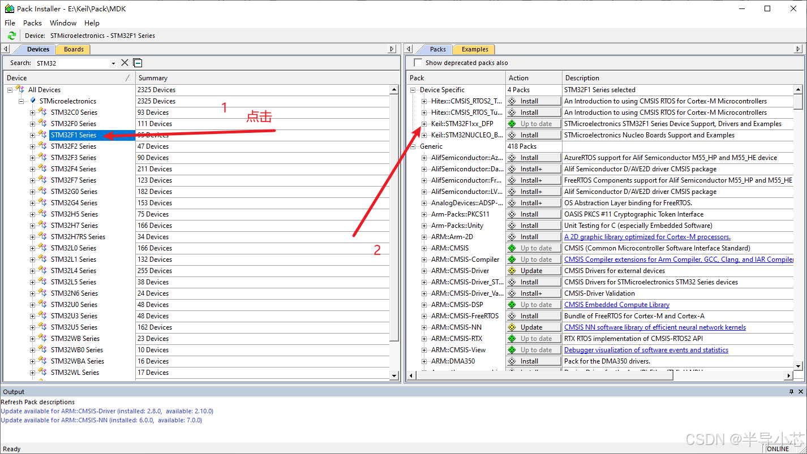Image resolution: width=807 pixels, height=454 pixels.
Task: Open the CMSIS Embedded Compute Library link
Action: coord(617,305)
